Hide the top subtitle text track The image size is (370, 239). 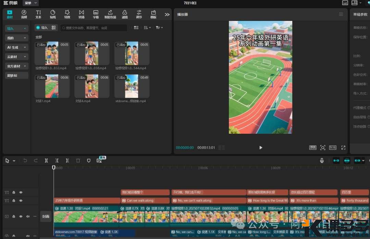21,192
